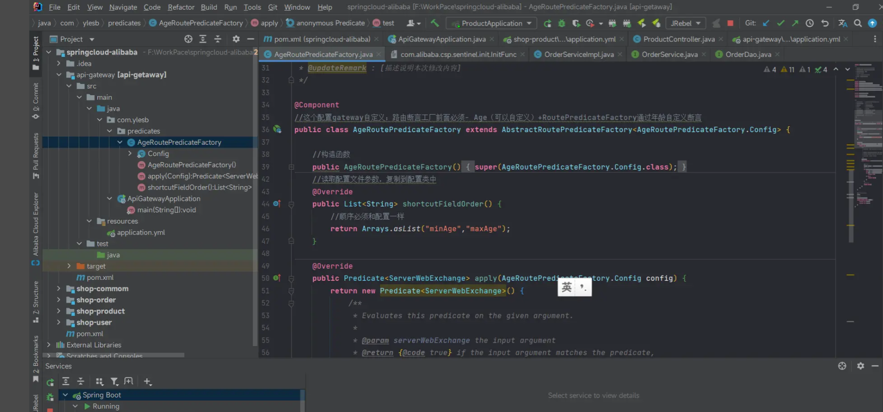Expand the shop-order module
The width and height of the screenshot is (883, 412).
pos(59,300)
